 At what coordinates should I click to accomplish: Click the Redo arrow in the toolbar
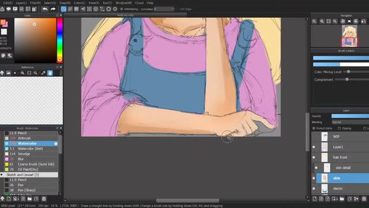point(53,9)
